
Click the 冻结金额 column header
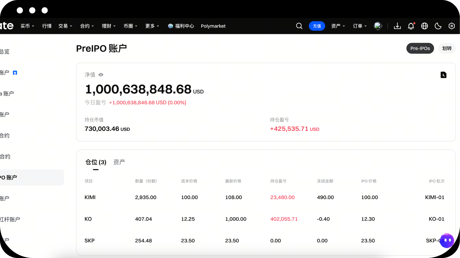tap(325, 181)
